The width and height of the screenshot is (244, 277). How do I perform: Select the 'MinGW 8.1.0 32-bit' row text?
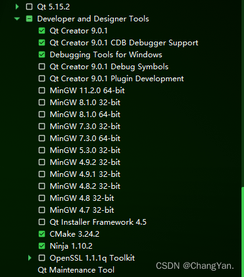[85, 103]
